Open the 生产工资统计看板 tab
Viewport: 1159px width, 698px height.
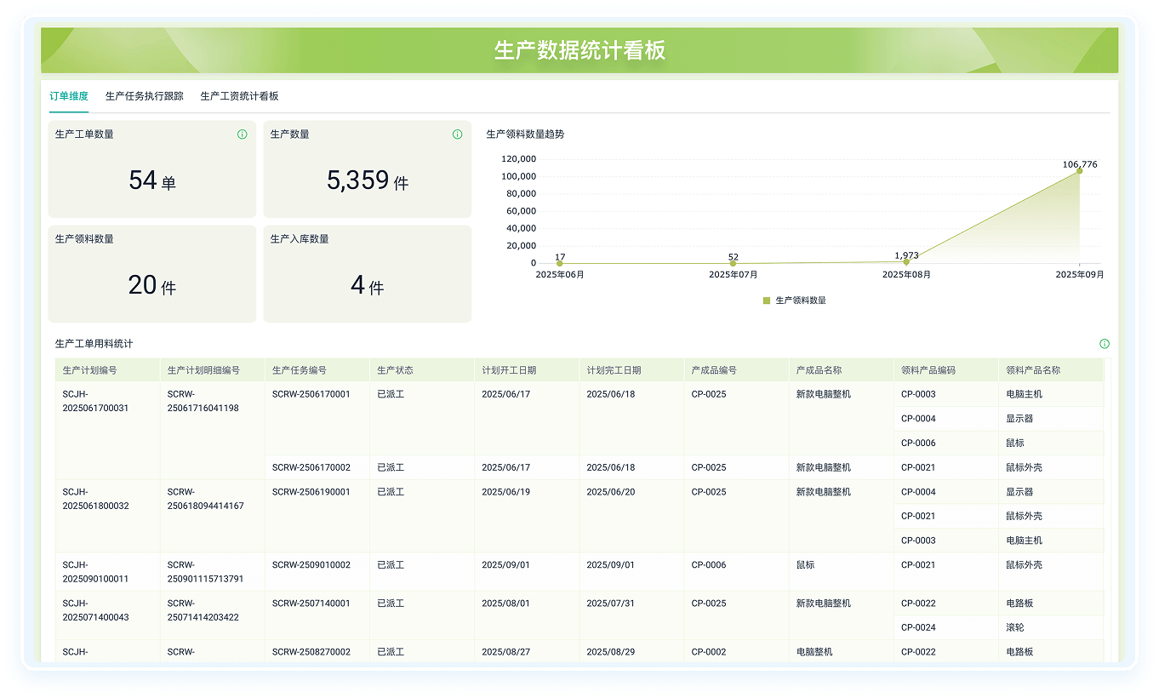(240, 96)
